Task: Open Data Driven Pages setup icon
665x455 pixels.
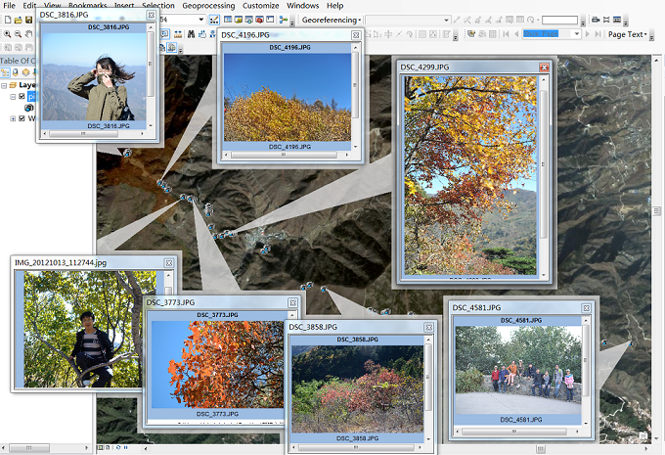Action: 470,34
